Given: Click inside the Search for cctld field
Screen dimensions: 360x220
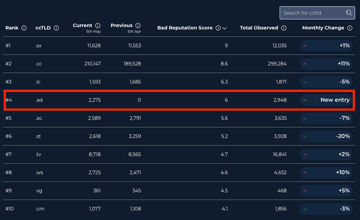Looking at the screenshot, I should coord(314,13).
